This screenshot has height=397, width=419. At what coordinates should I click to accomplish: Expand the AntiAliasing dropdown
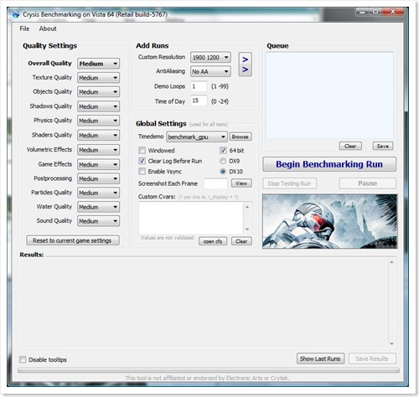pos(210,71)
